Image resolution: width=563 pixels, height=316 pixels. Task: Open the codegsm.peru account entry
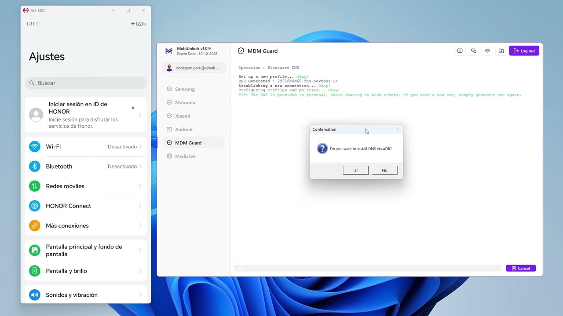[x=194, y=68]
